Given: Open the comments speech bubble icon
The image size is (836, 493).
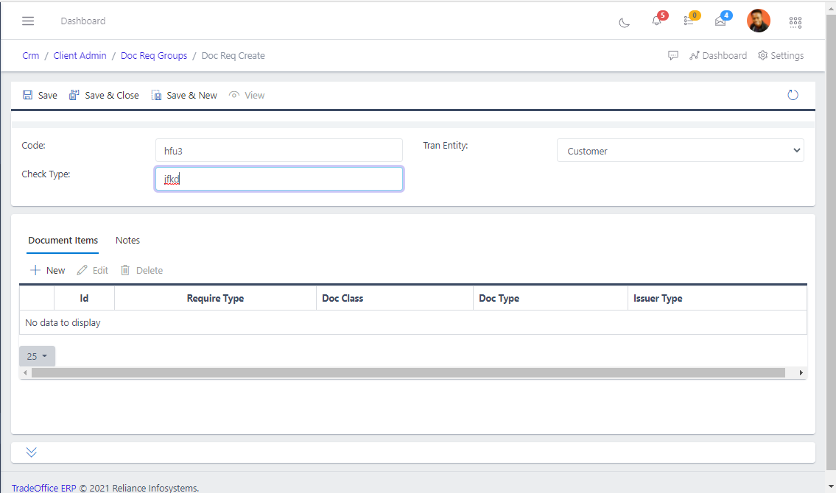Looking at the screenshot, I should 673,55.
